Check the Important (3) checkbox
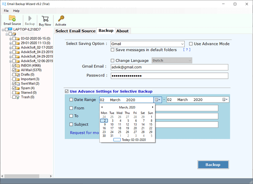The image size is (253, 184). [x=14, y=79]
